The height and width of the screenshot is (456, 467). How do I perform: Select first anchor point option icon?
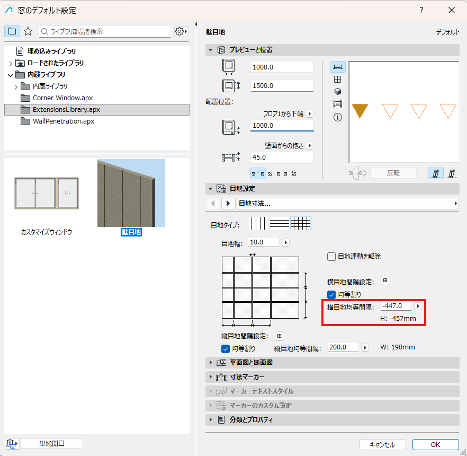click(x=258, y=173)
